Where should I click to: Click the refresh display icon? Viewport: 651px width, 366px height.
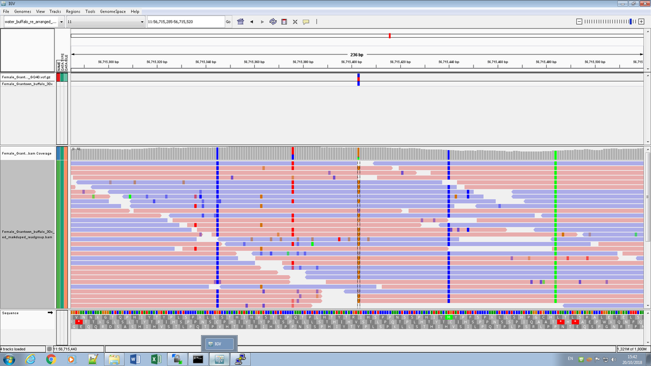[273, 22]
